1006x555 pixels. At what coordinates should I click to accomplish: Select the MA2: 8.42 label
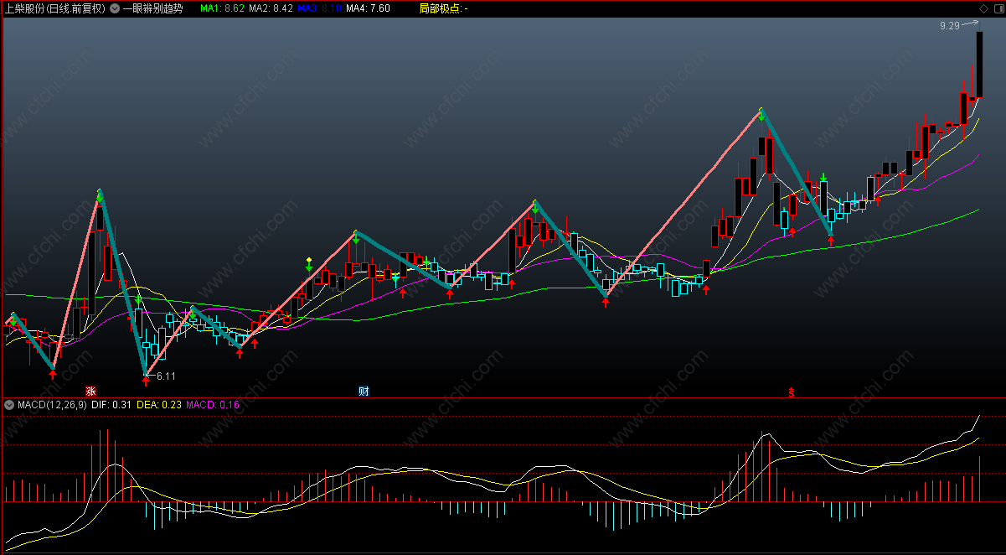coord(271,8)
